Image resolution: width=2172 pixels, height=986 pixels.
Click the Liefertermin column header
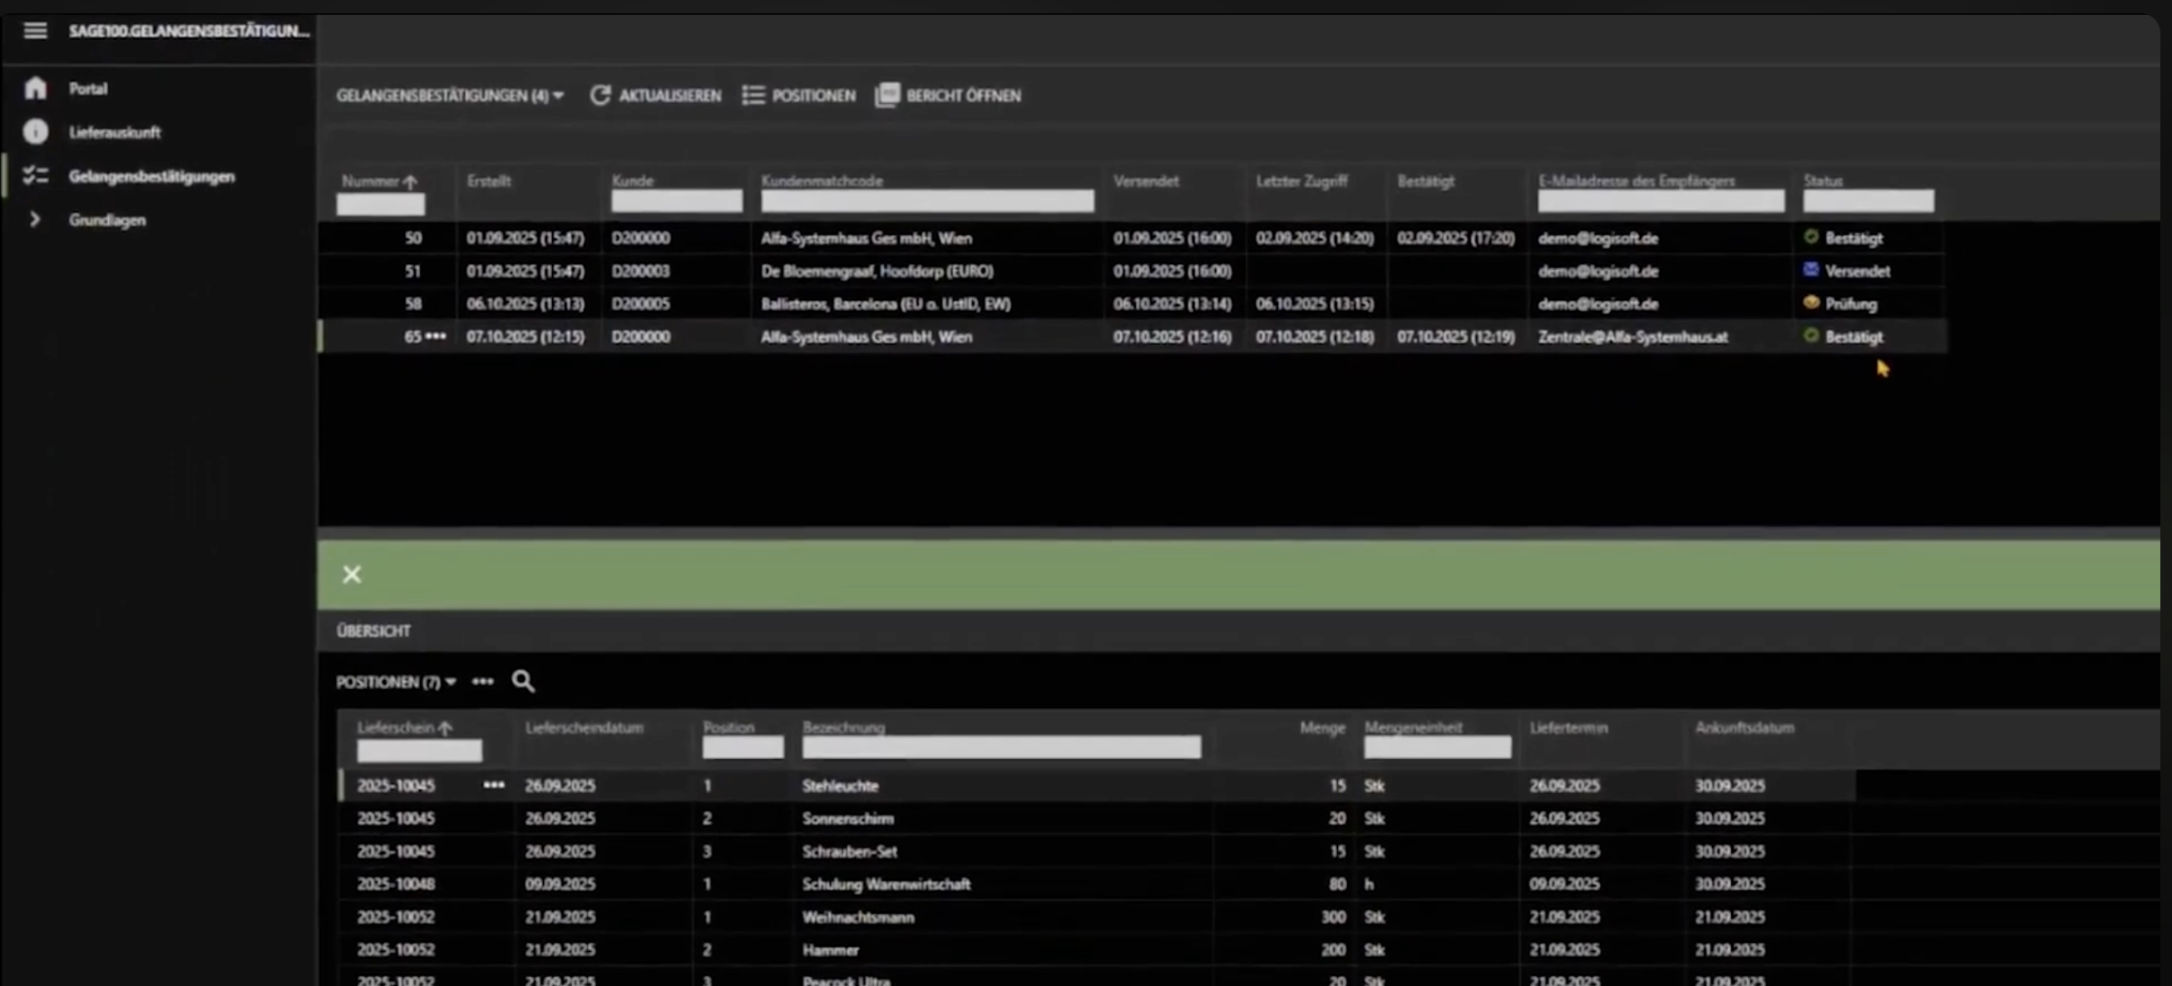pyautogui.click(x=1568, y=727)
